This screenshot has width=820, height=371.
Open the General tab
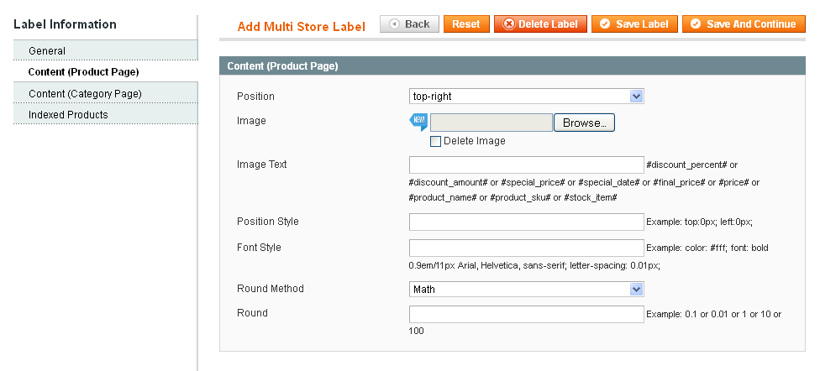(x=47, y=51)
